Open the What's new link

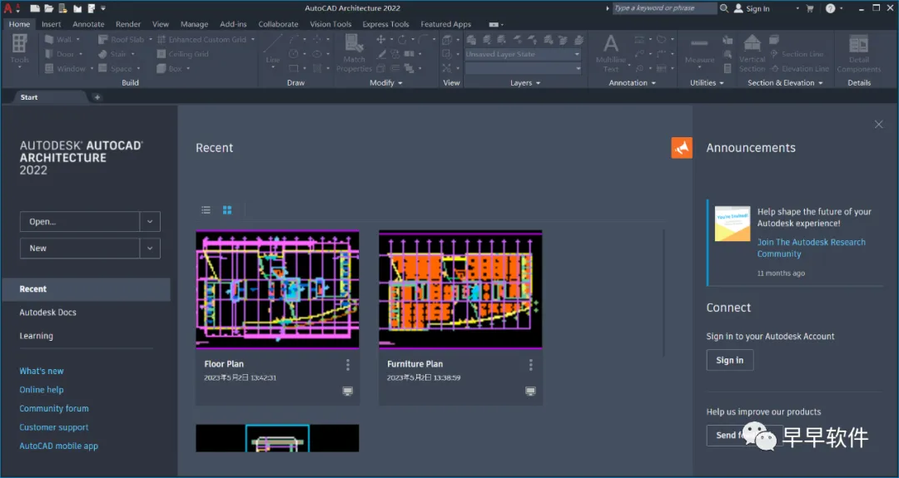[x=42, y=371]
